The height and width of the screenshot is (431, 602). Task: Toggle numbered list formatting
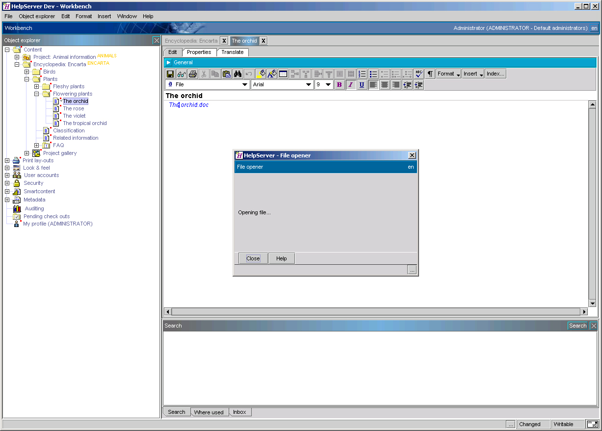coord(362,74)
